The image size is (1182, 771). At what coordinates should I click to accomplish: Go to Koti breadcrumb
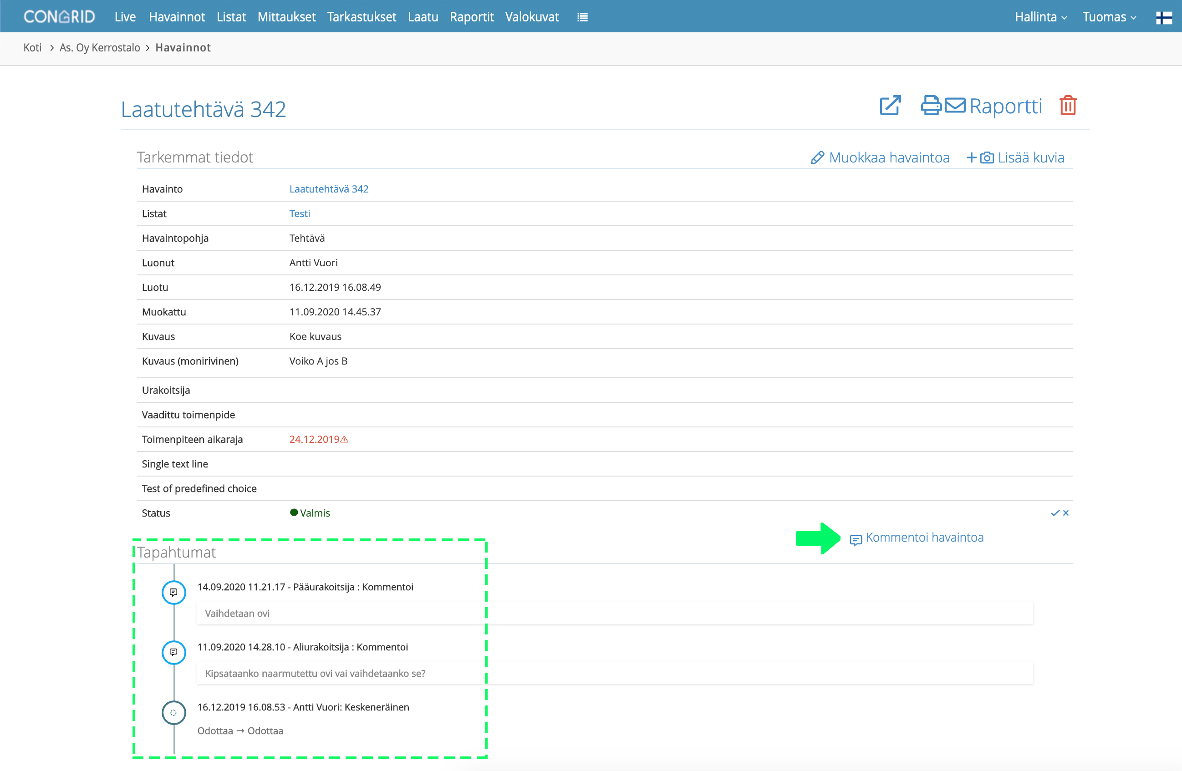point(32,48)
